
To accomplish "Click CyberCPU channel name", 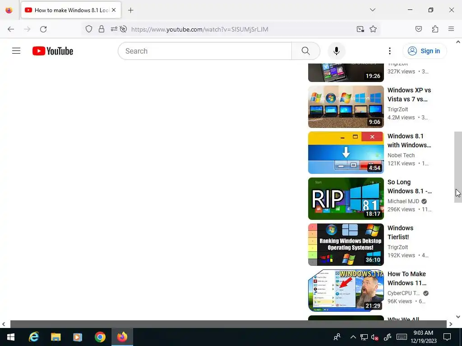I will [x=404, y=293].
